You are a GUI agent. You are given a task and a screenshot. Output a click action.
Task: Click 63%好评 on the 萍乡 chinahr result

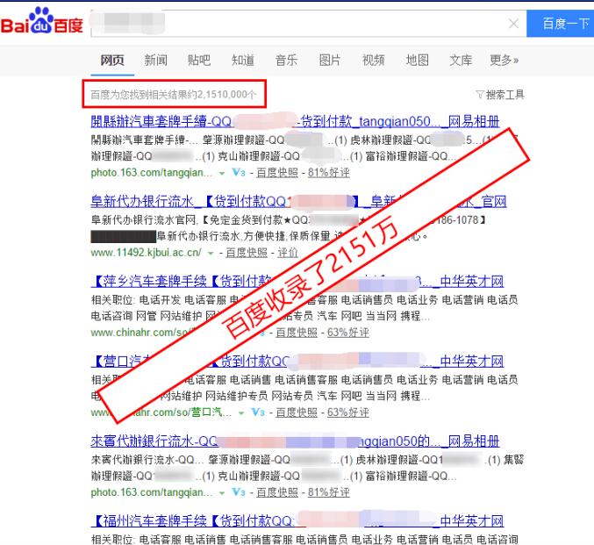tap(347, 333)
